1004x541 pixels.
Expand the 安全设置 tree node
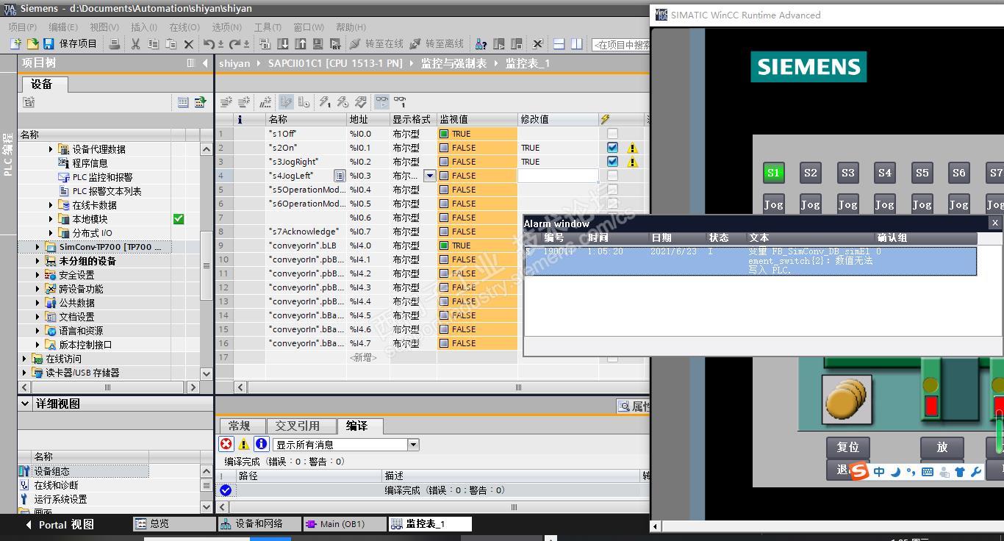38,275
